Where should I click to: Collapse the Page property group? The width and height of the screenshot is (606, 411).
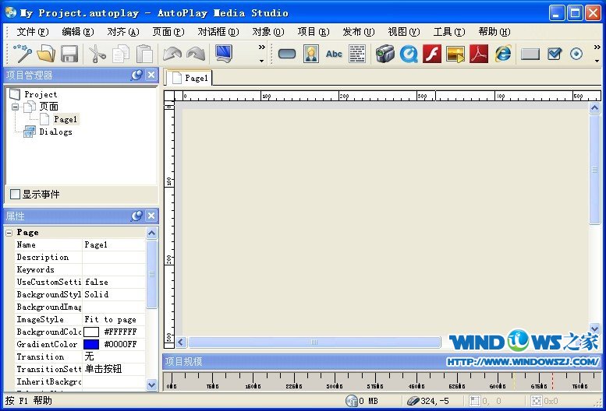point(9,232)
